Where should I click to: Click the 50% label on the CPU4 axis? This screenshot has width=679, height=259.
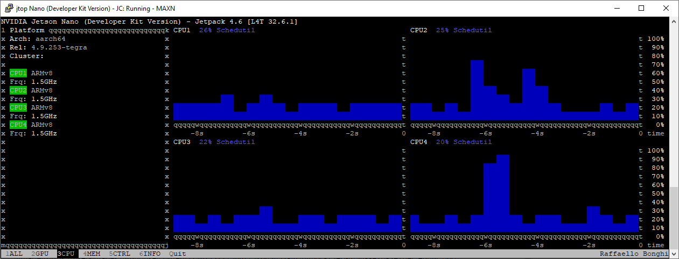[x=658, y=193]
